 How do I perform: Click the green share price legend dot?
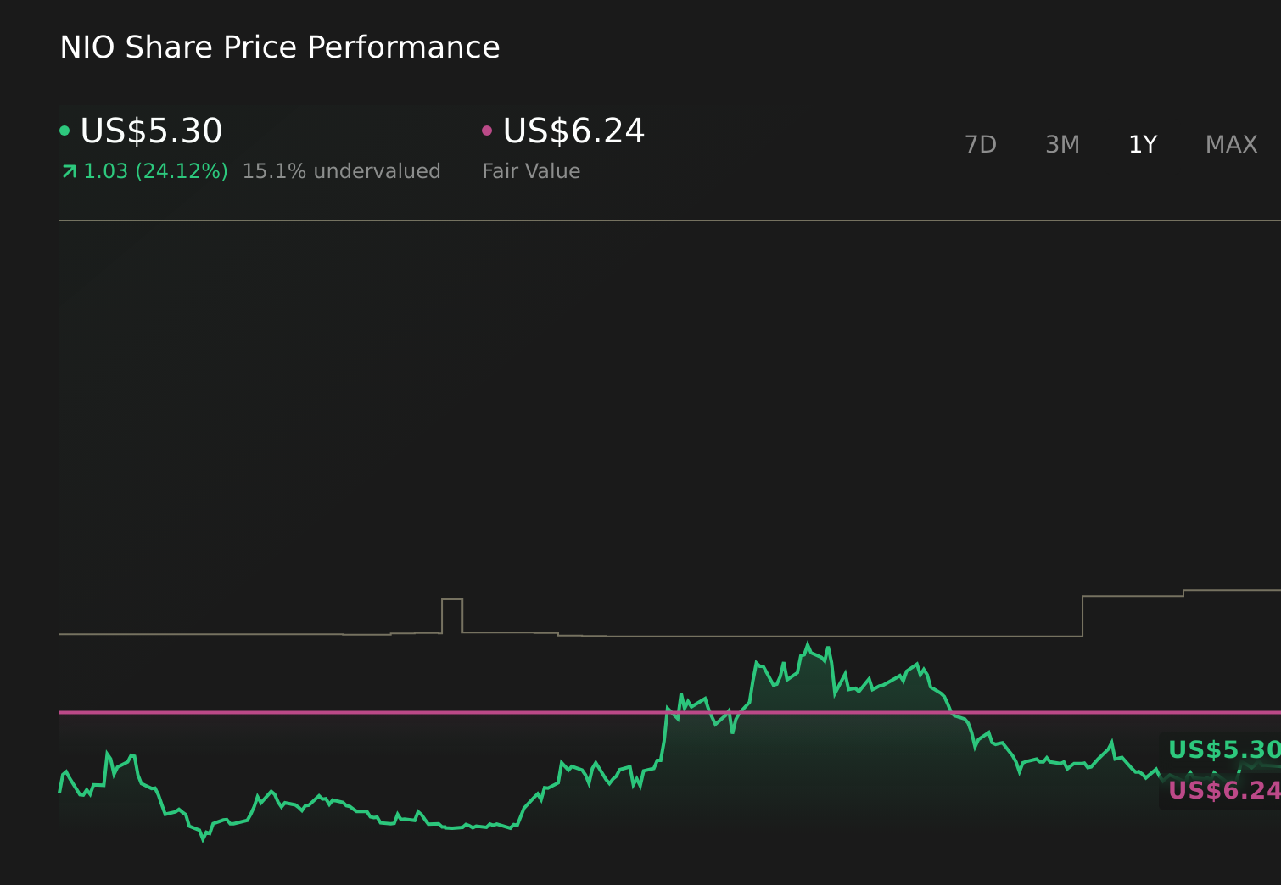[x=64, y=129]
